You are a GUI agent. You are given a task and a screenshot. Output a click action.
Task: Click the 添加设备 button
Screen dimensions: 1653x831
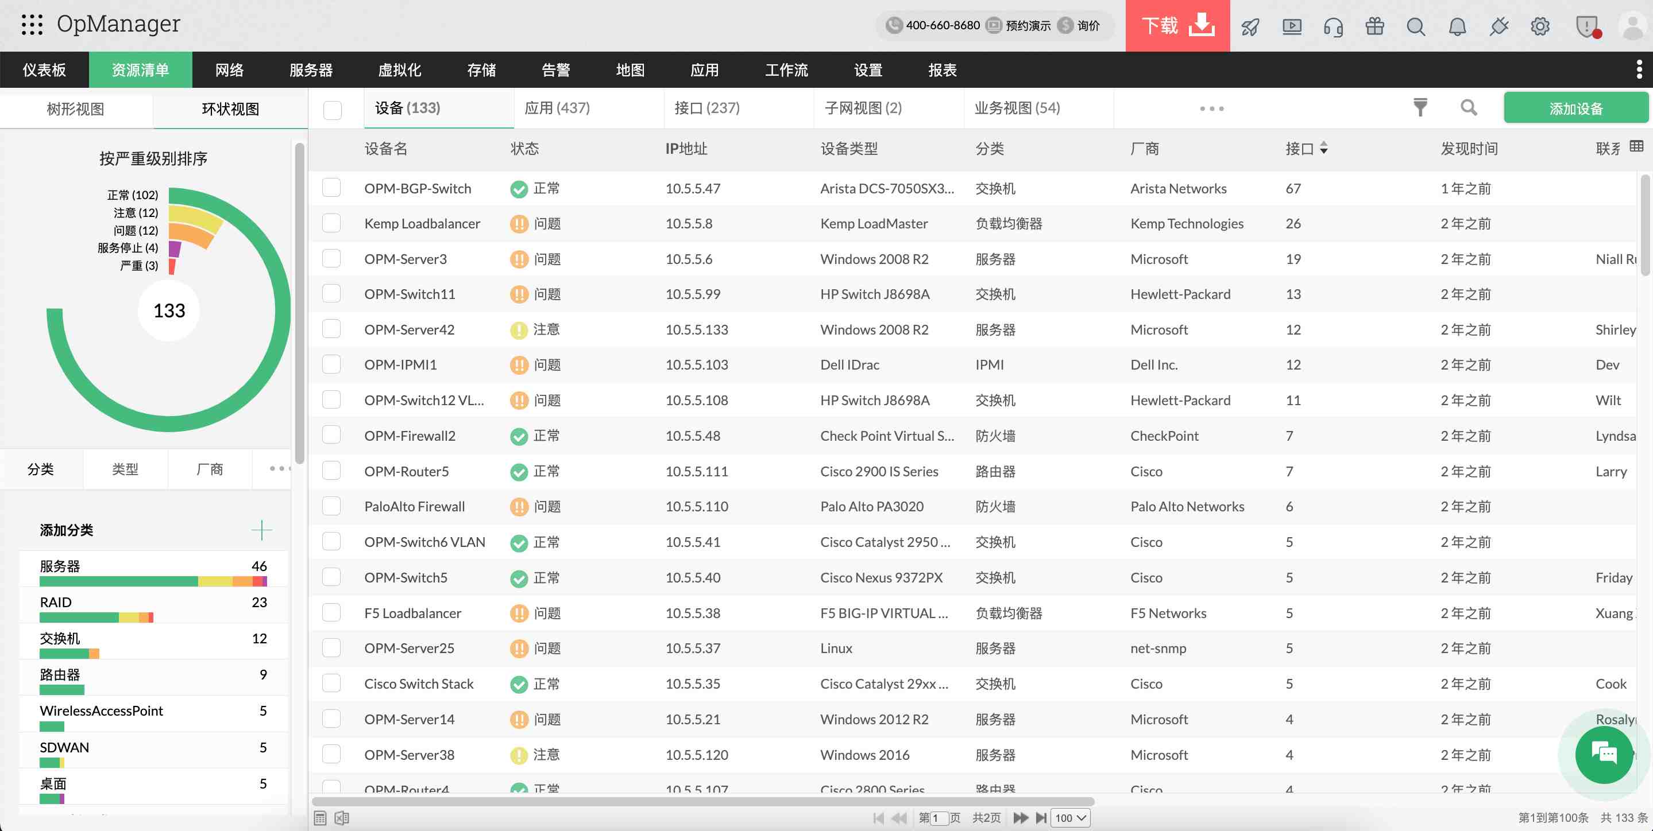click(1575, 108)
